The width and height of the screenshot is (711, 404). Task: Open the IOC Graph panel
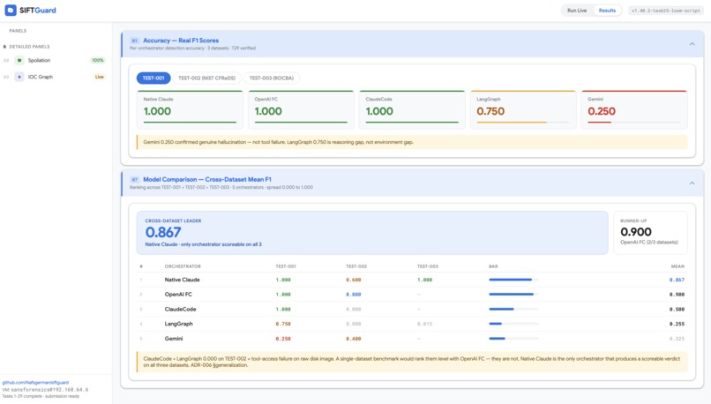pyautogui.click(x=55, y=77)
